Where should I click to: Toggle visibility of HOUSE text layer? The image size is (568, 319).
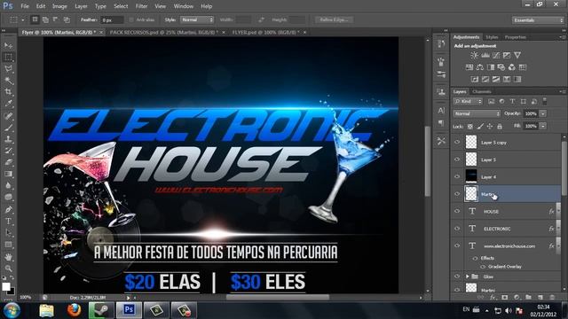(x=457, y=211)
